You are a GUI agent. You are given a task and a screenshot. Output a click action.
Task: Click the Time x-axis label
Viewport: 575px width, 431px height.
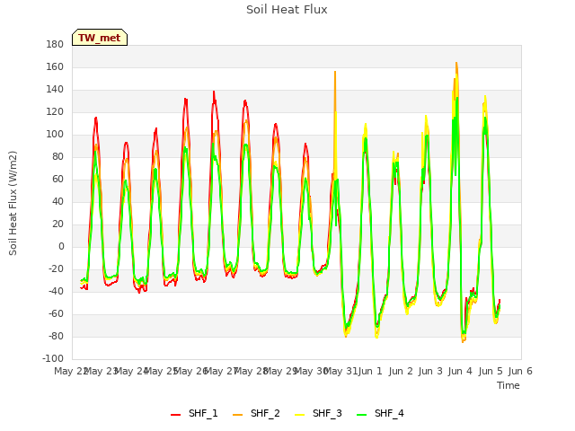click(509, 385)
